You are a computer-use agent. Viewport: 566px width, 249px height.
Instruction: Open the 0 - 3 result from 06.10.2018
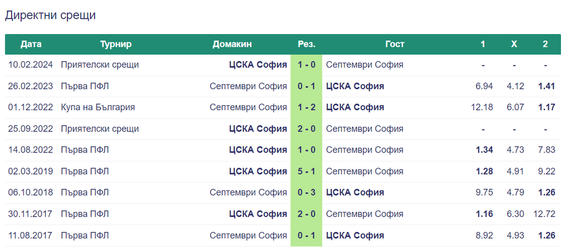pyautogui.click(x=306, y=192)
